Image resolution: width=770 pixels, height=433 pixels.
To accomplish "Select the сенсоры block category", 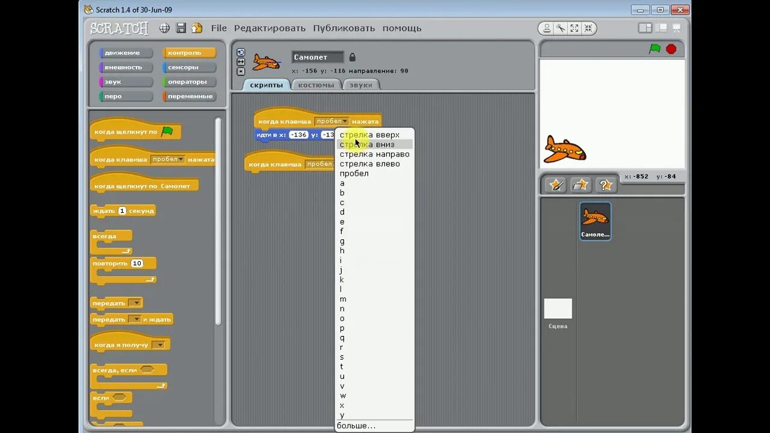I will (189, 67).
